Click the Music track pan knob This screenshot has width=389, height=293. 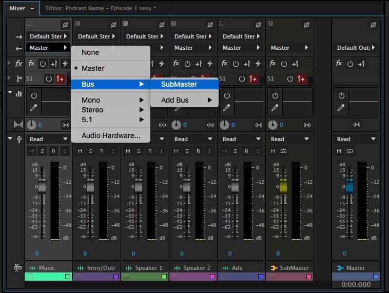click(x=31, y=125)
